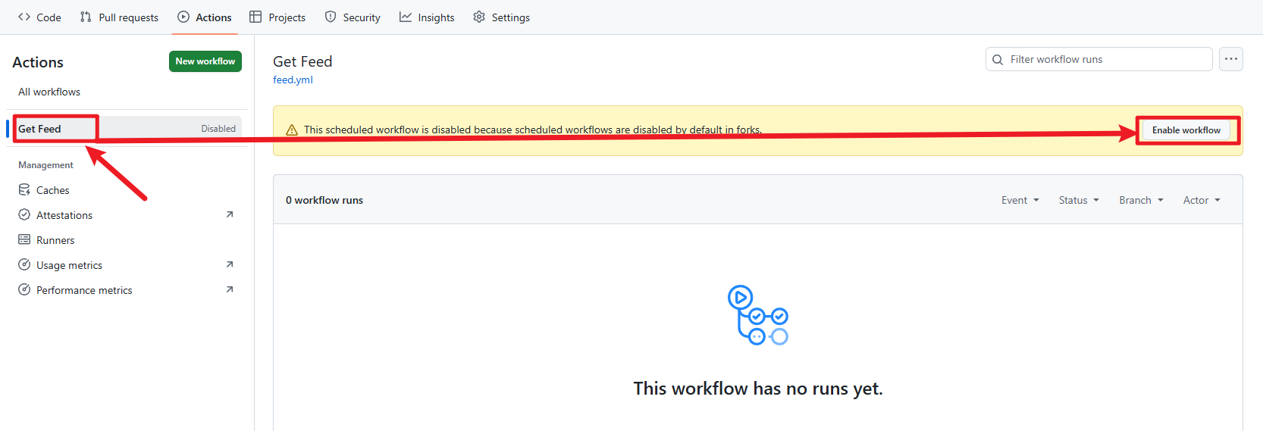1263x431 pixels.
Task: Open Attestations page
Action: click(127, 215)
